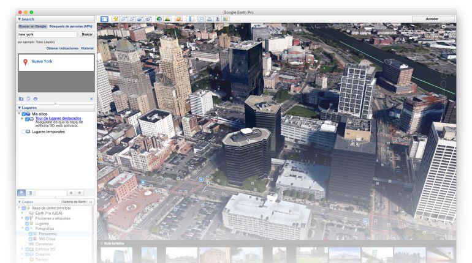472x263 pixels.
Task: Click the Add Image Overlay icon
Action: point(140,19)
